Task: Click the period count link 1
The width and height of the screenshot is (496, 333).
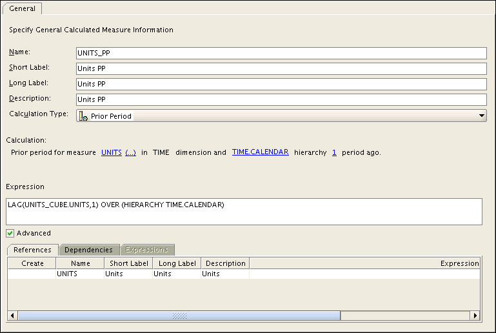Action: pyautogui.click(x=334, y=152)
